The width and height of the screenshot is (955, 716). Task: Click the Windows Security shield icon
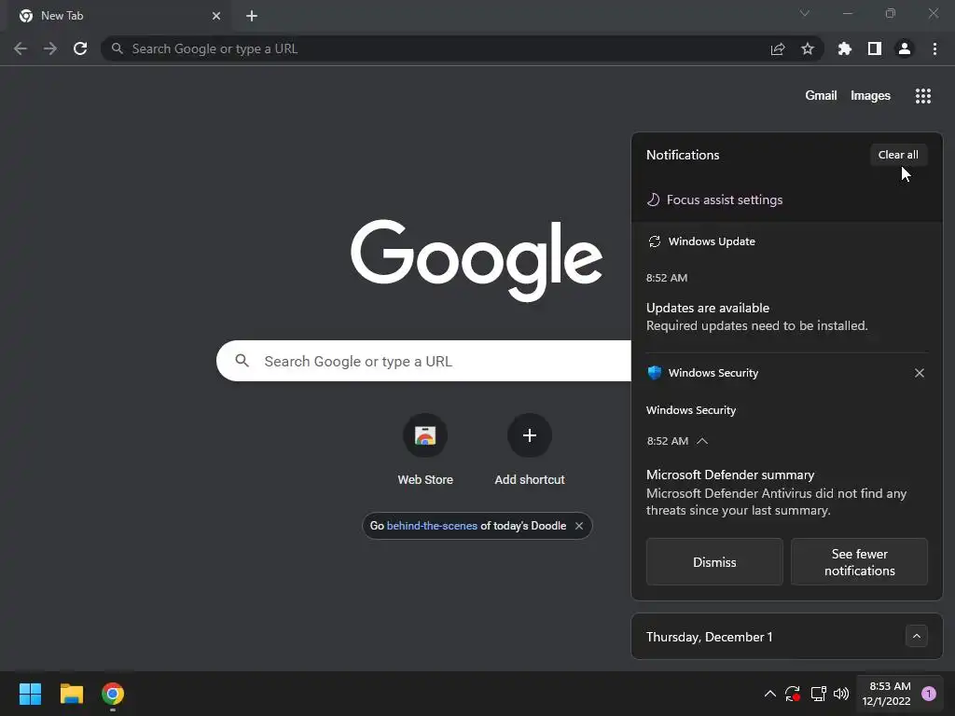(654, 373)
